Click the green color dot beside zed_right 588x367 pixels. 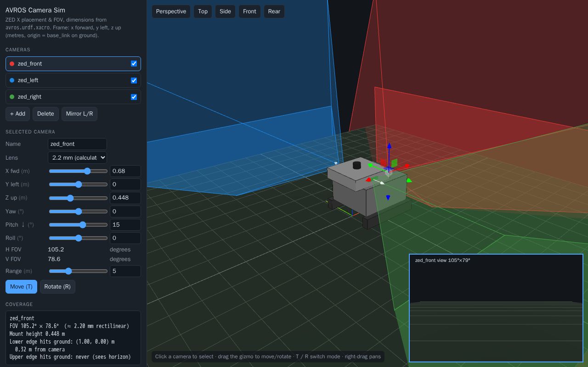(12, 97)
